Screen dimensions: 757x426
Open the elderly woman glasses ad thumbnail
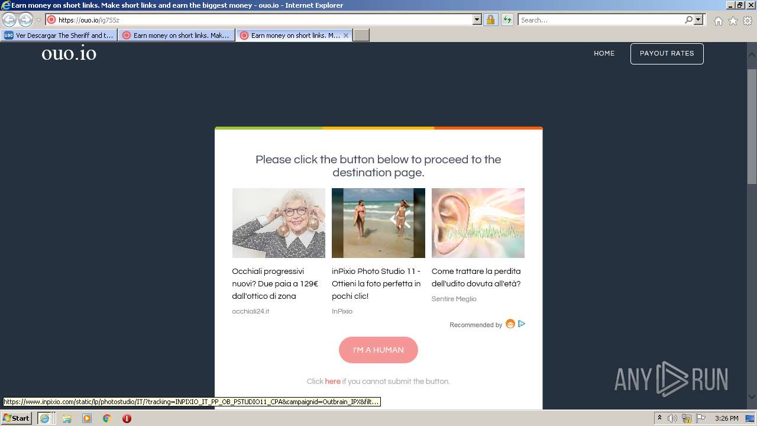(279, 223)
